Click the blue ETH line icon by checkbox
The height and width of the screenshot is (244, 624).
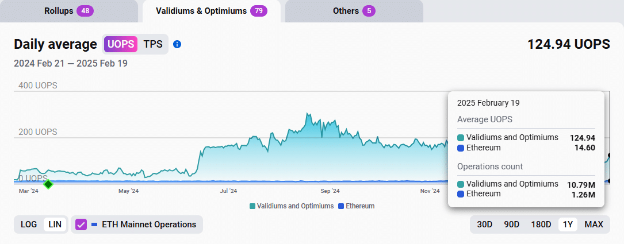[x=94, y=224]
